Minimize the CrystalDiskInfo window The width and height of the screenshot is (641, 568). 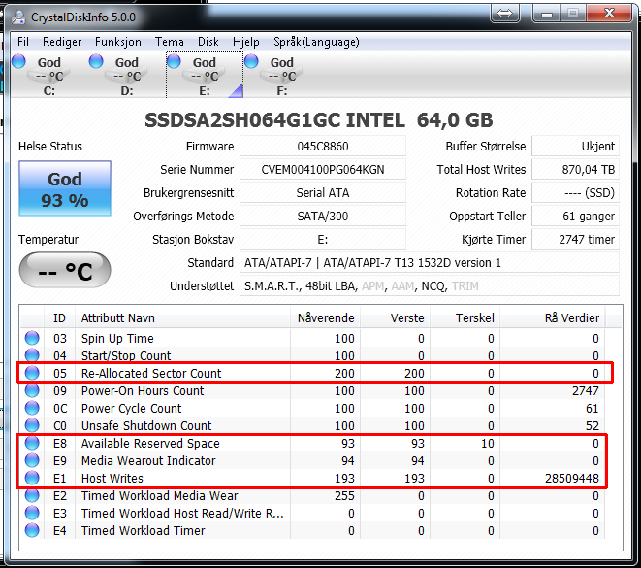[x=547, y=14]
